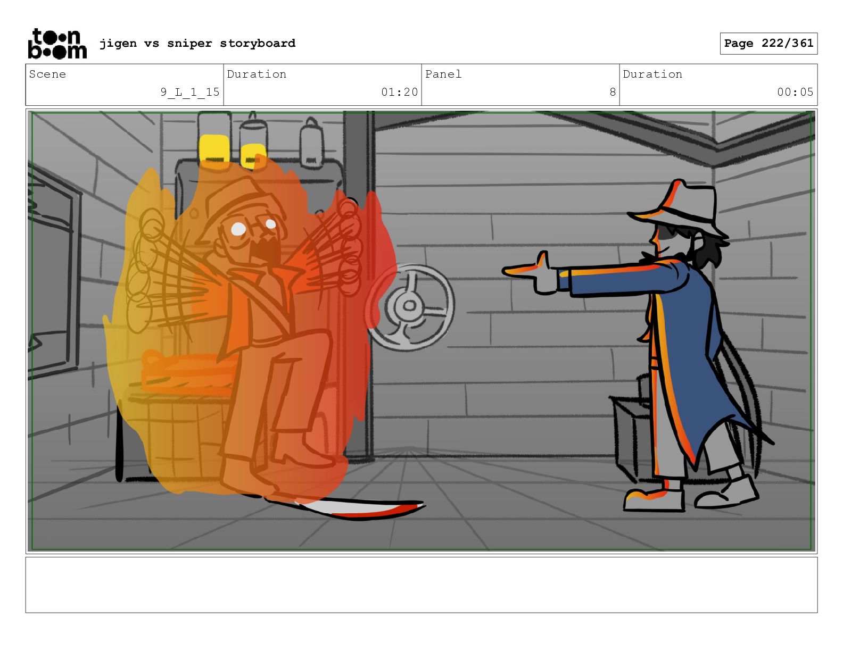Select the 'Scene' header label

(48, 74)
